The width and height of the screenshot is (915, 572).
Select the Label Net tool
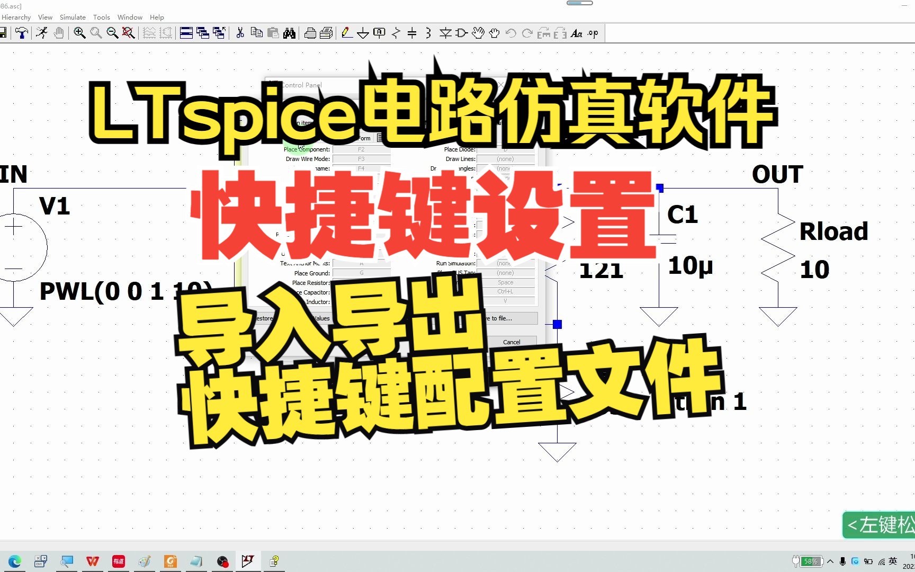coord(379,33)
